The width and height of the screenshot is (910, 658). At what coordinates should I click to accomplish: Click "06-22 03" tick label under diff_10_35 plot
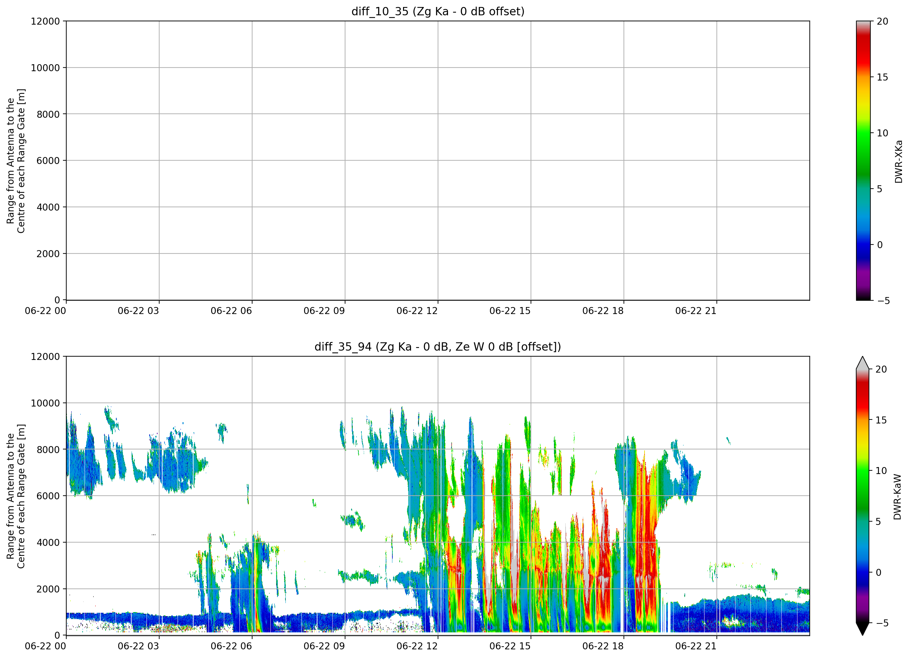click(x=139, y=311)
